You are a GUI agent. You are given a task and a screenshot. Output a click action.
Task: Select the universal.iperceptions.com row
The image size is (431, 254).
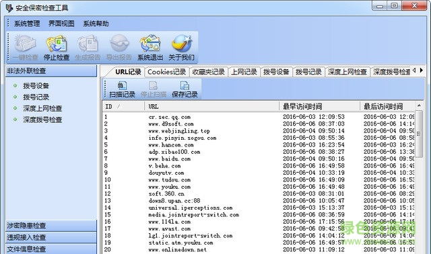click(259, 208)
